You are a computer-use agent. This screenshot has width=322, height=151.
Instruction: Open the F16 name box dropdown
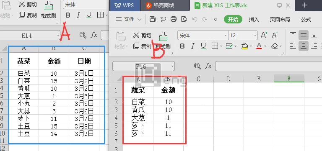(172, 66)
